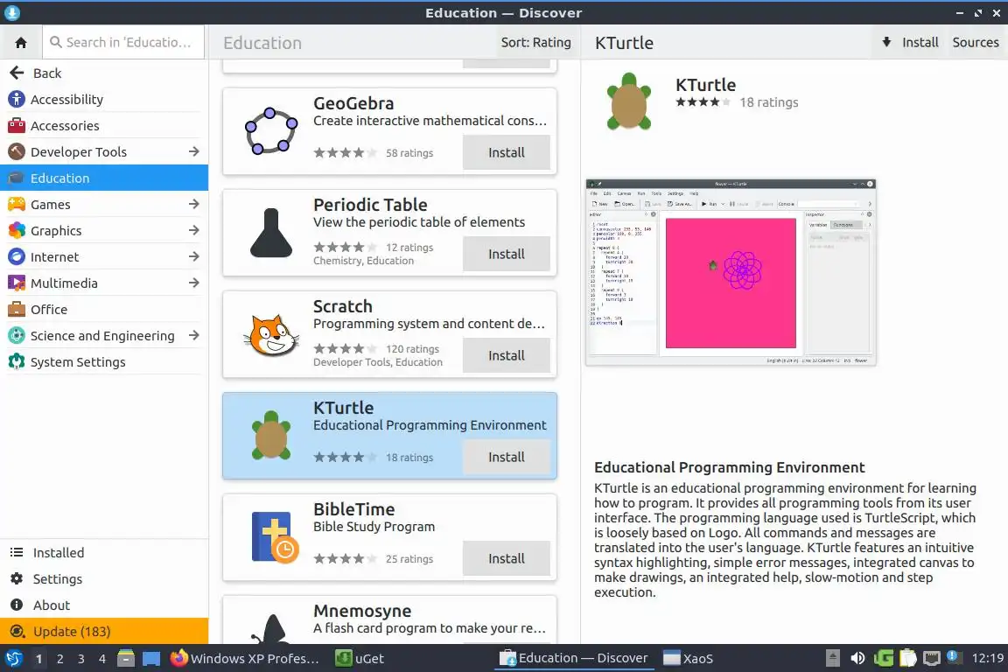Click KTurtle's 18 ratings in details
This screenshot has height=672, width=1008.
point(768,102)
